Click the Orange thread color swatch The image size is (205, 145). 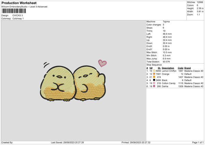click(154, 74)
